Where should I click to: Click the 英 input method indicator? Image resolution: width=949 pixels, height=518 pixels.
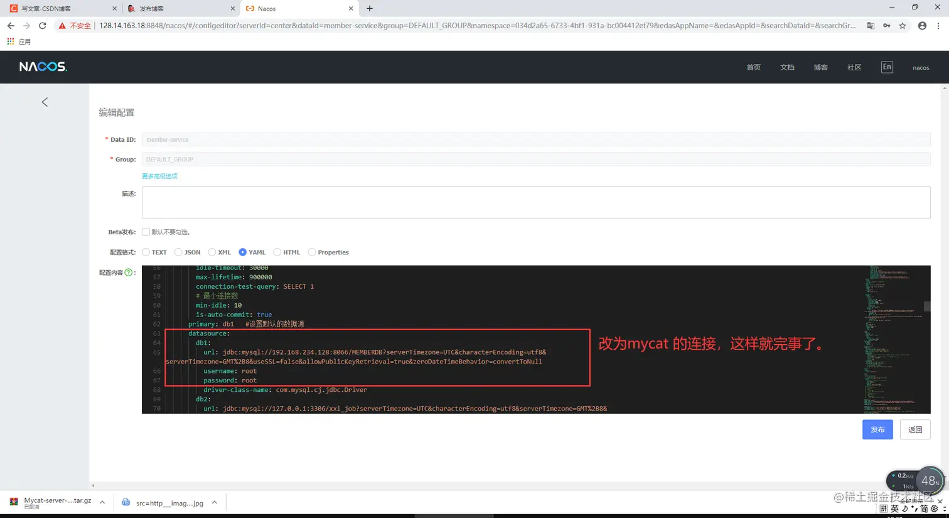[895, 509]
